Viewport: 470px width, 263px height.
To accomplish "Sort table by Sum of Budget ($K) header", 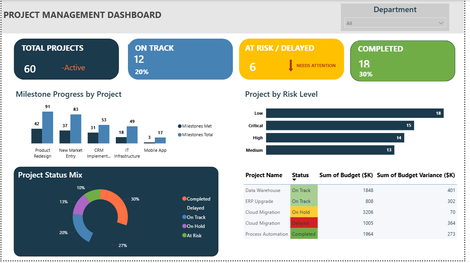I will click(x=346, y=175).
